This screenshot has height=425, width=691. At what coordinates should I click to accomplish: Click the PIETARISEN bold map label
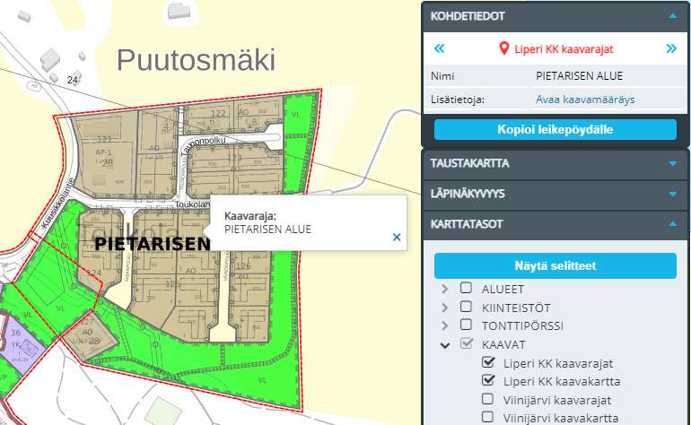(153, 244)
